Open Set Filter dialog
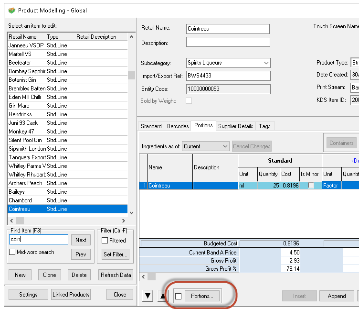The height and width of the screenshot is (309, 359). (x=116, y=254)
